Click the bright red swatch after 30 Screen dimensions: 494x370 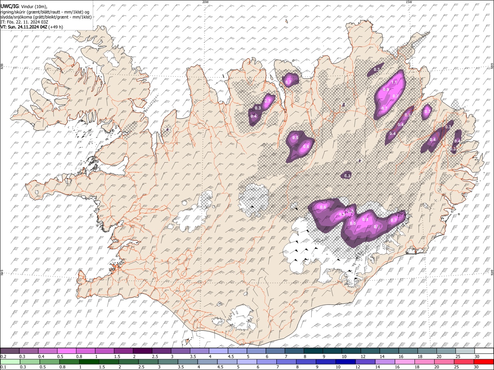484,362
